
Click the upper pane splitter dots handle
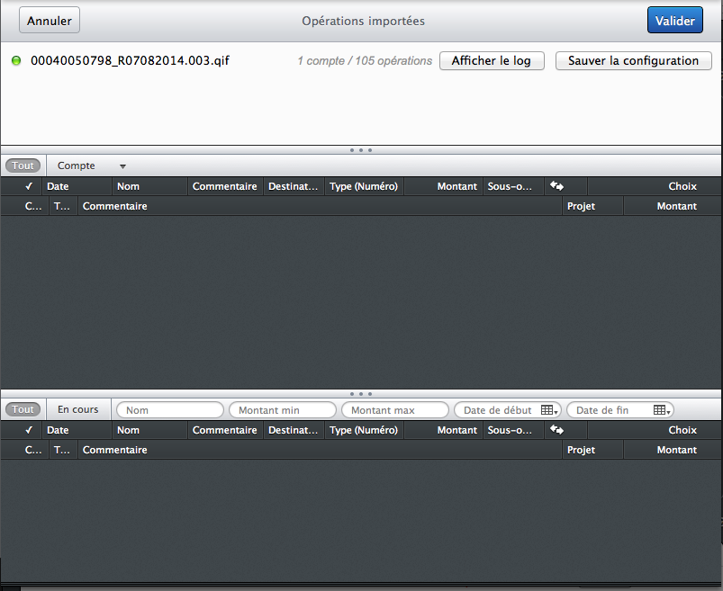[361, 150]
